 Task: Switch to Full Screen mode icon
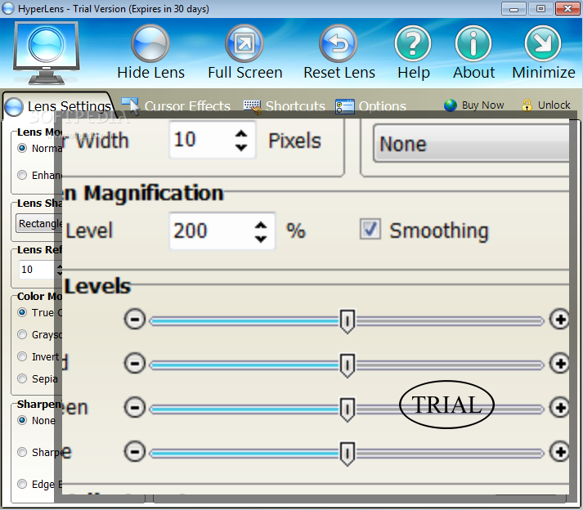coord(244,43)
